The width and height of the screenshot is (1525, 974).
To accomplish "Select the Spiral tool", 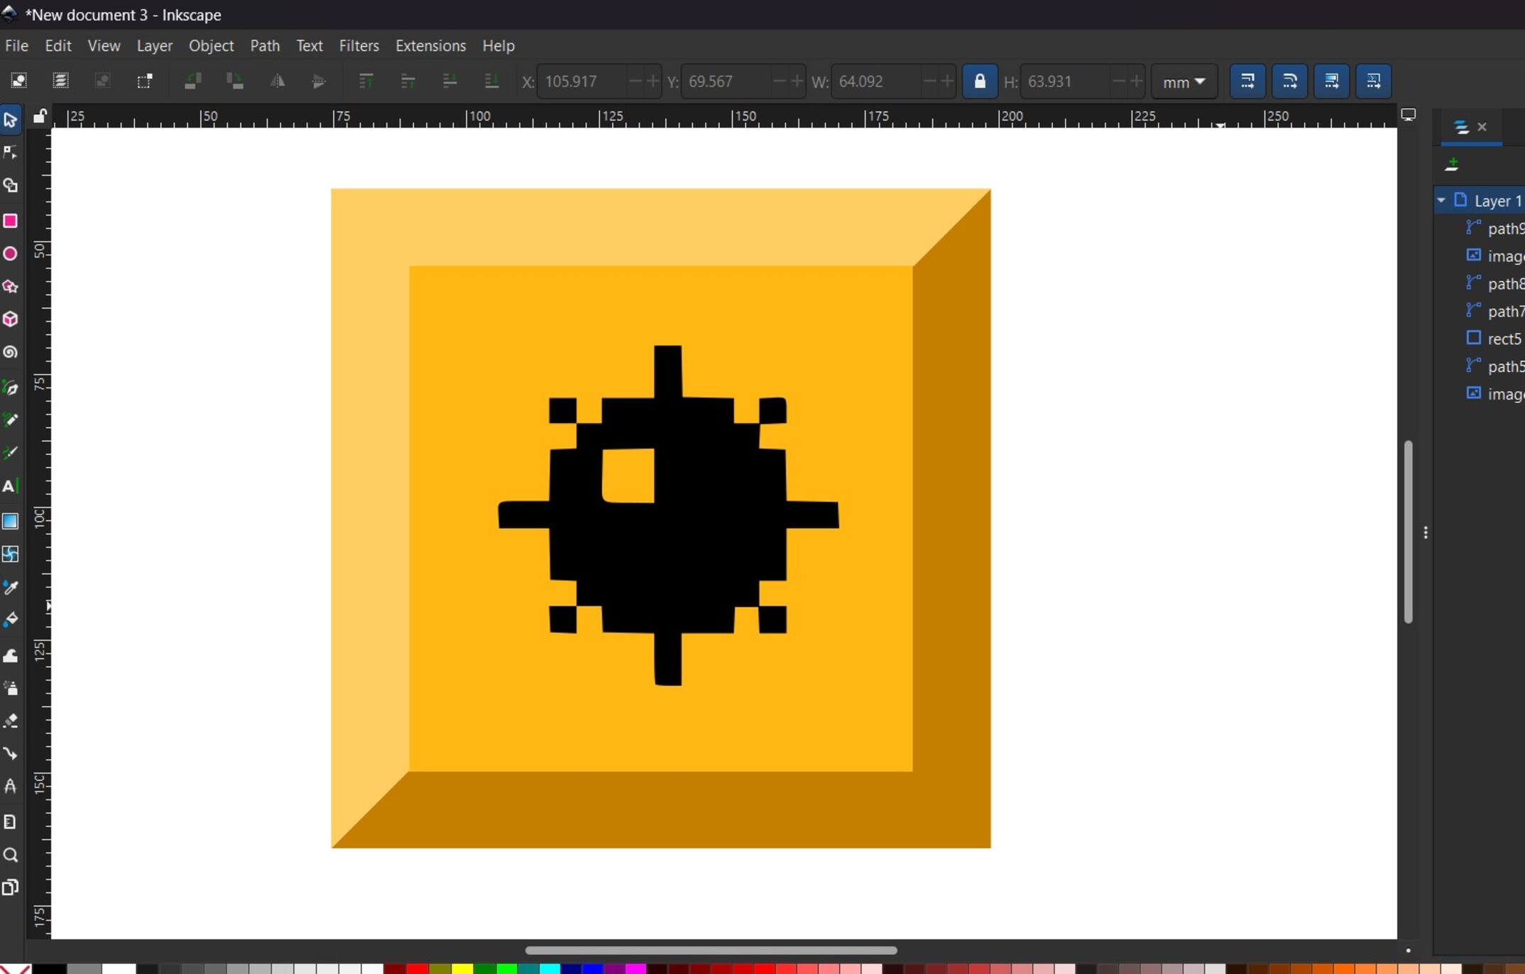I will (x=11, y=351).
